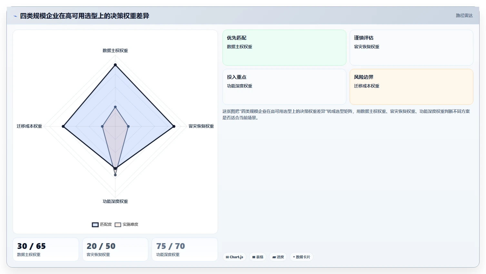Click the blue icon beside the page title
Viewport: 486px width, 274px height.
click(15, 16)
